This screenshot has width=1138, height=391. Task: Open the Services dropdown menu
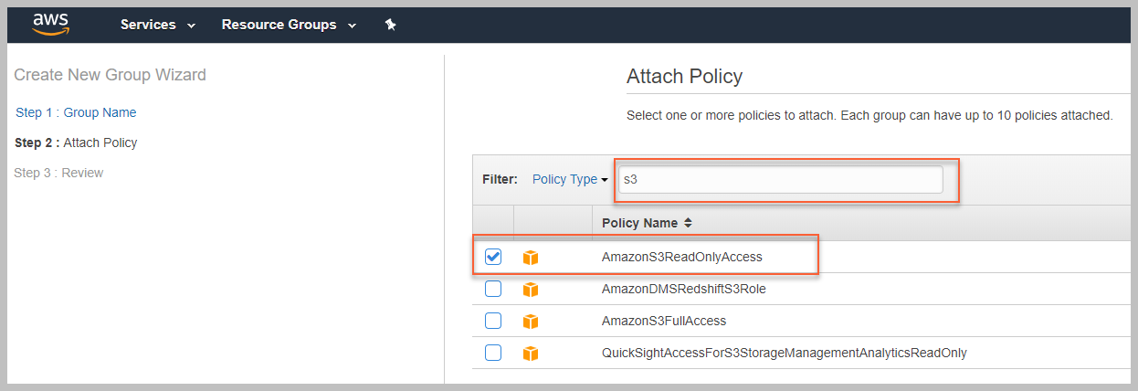point(158,25)
